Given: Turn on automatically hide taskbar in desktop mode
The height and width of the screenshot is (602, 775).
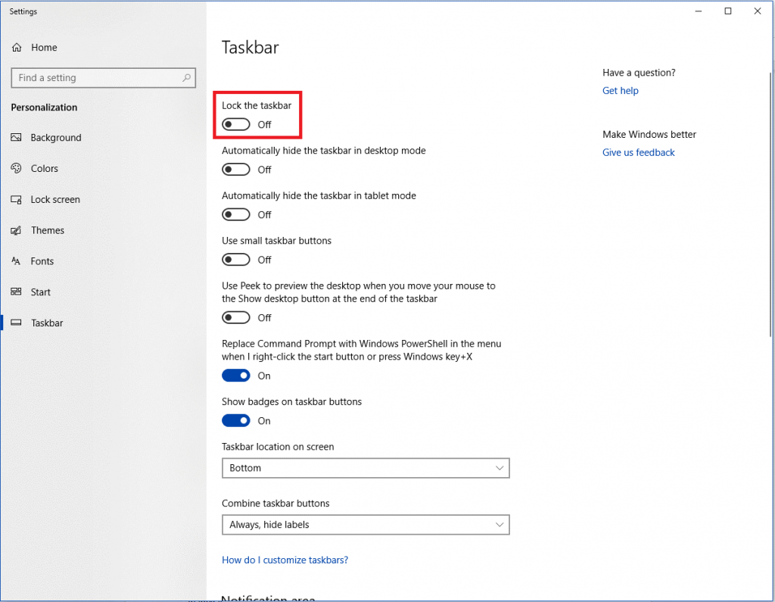Looking at the screenshot, I should click(235, 169).
